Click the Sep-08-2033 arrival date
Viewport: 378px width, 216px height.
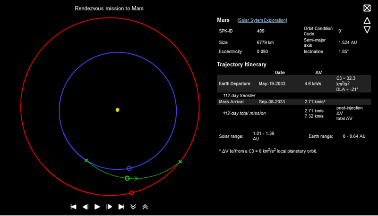click(x=272, y=102)
